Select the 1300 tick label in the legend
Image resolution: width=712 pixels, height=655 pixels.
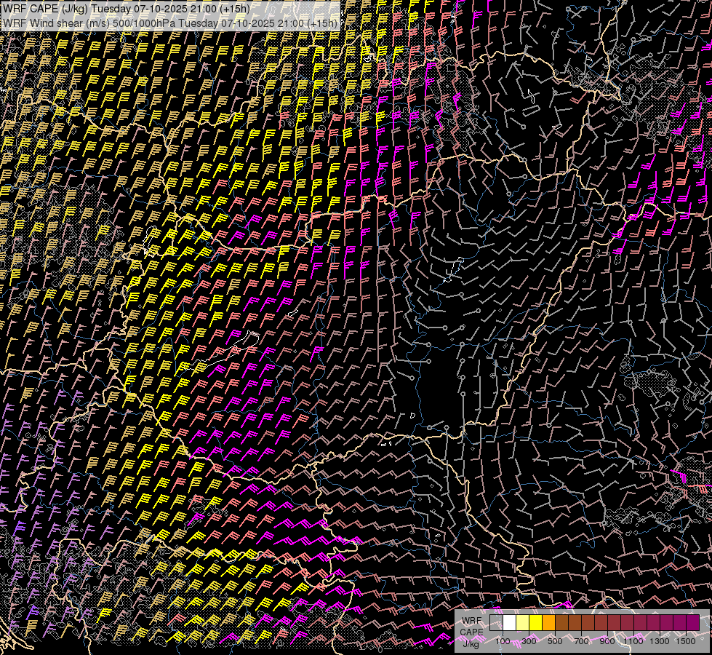(660, 641)
